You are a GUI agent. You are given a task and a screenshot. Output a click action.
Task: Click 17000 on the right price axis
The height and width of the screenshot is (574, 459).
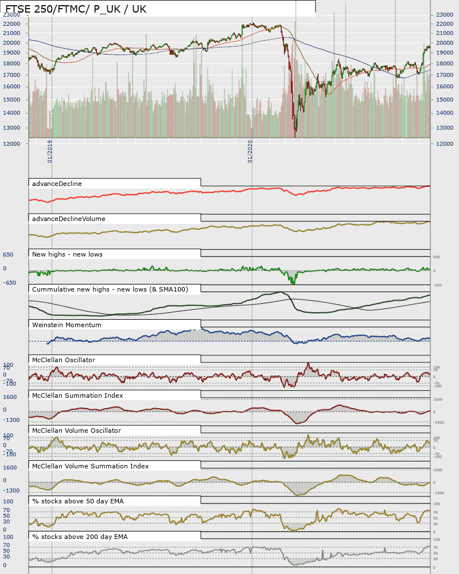click(445, 75)
